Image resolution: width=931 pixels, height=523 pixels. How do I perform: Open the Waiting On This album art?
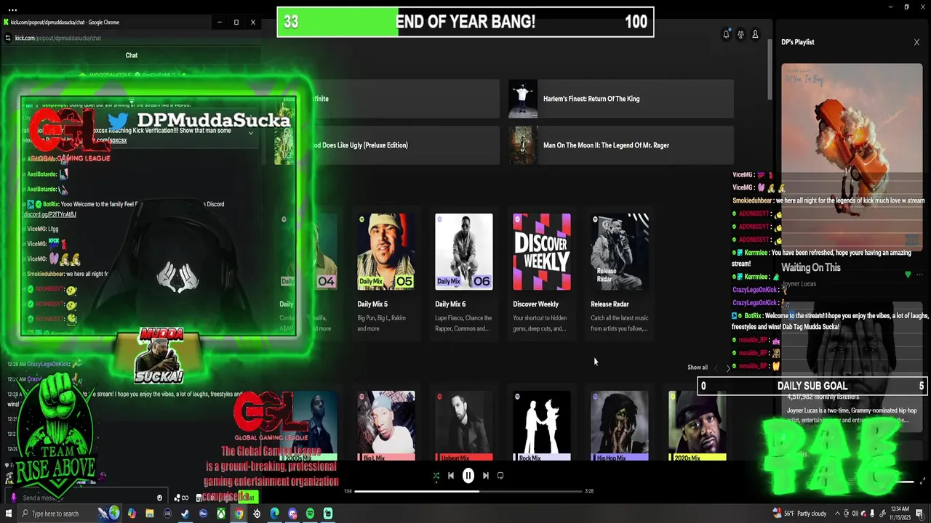coord(852,157)
